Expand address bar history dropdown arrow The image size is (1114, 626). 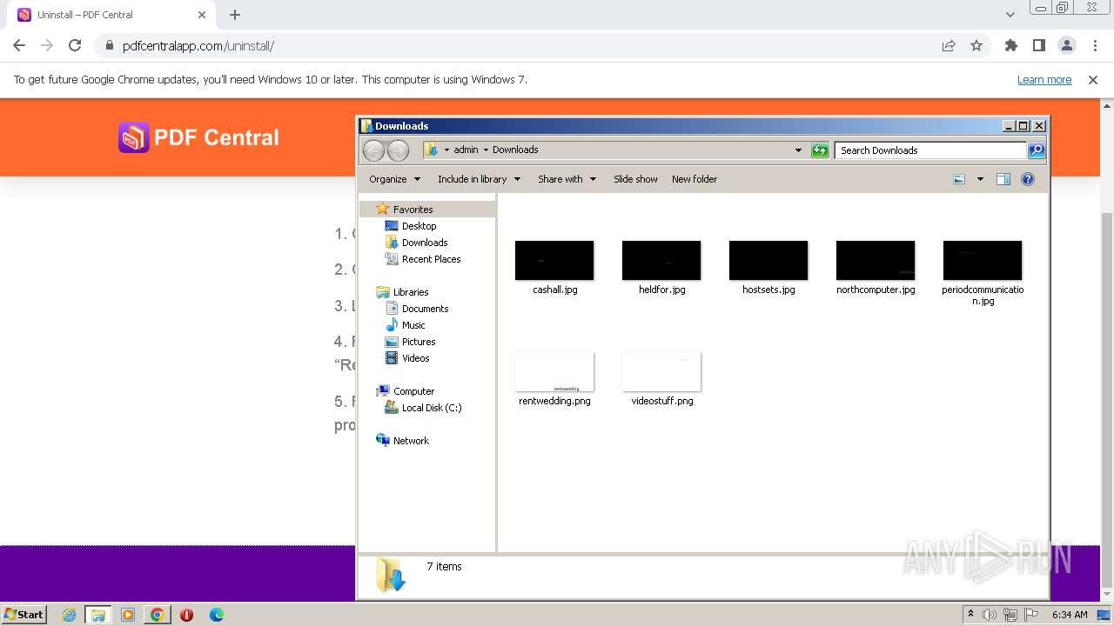[798, 150]
